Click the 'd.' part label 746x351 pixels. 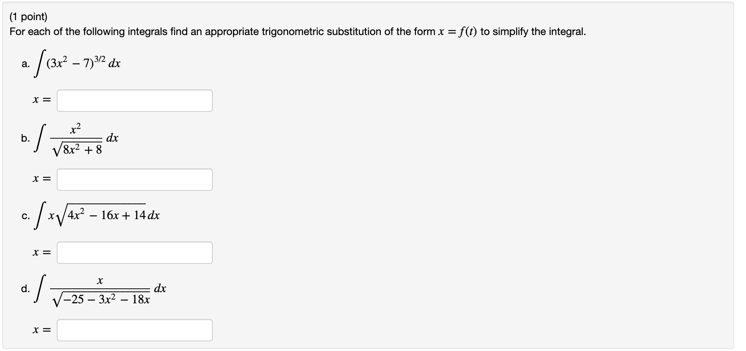[26, 288]
